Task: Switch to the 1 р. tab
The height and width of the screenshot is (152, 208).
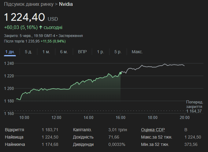Action: click(100, 52)
